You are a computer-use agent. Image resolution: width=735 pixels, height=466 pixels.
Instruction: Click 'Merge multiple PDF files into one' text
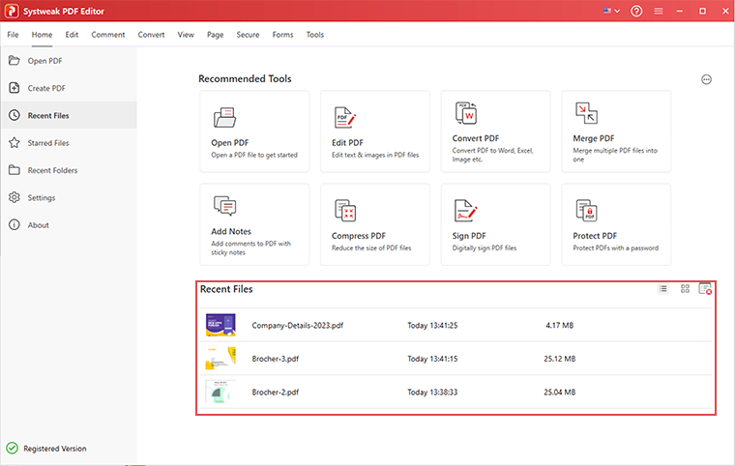click(615, 155)
